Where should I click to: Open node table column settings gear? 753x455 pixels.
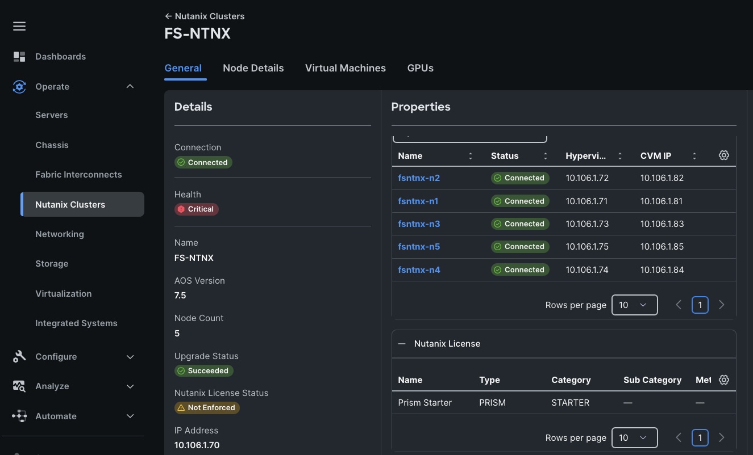click(723, 155)
